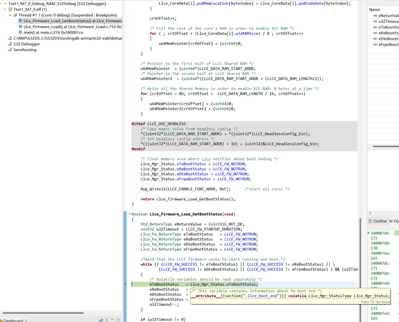Click the S32 Debugger process icon
This screenshot has width=399, height=322.
coord(11,44)
